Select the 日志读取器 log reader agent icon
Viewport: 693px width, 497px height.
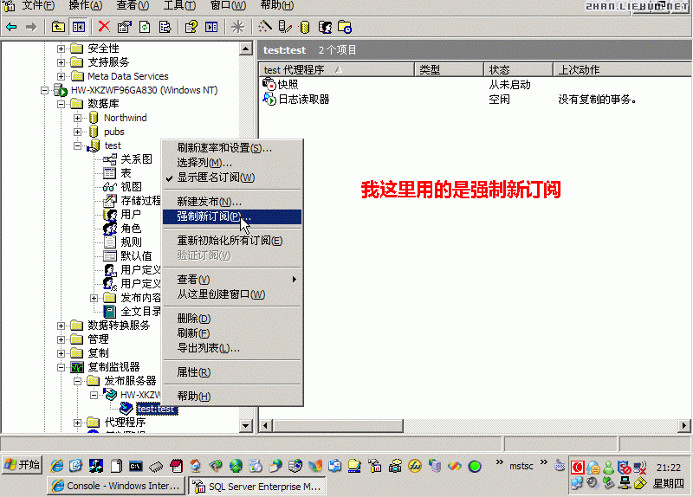[269, 99]
